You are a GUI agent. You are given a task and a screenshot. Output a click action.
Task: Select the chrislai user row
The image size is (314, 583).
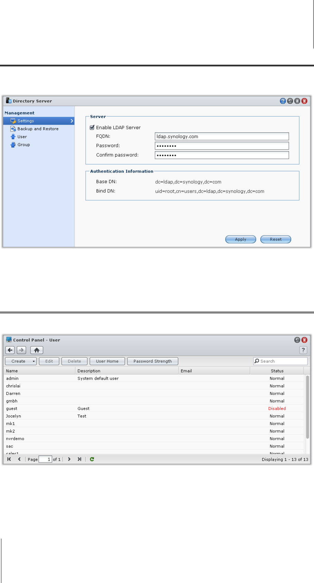tap(154, 386)
